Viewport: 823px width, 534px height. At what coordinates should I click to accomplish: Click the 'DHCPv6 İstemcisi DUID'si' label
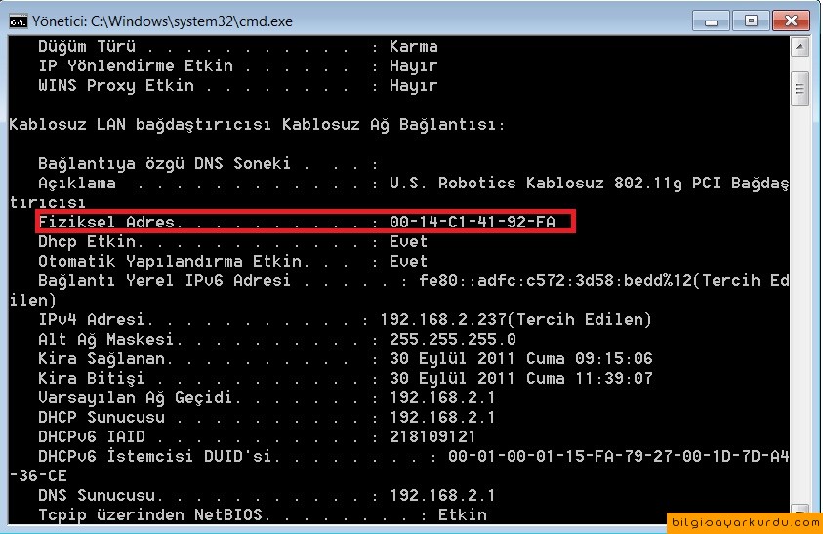click(154, 456)
